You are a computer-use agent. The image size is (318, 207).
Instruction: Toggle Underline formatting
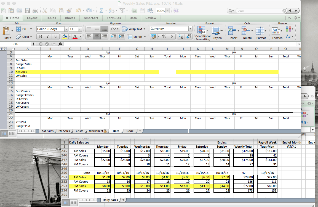coord(56,36)
